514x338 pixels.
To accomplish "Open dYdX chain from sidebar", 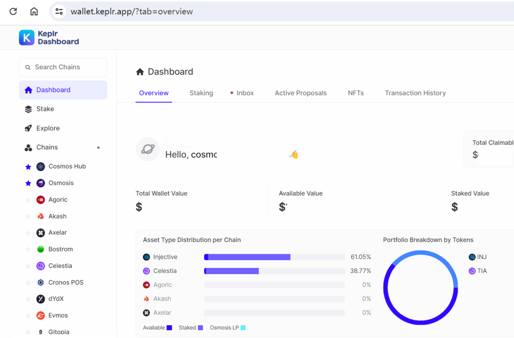I will 56,299.
